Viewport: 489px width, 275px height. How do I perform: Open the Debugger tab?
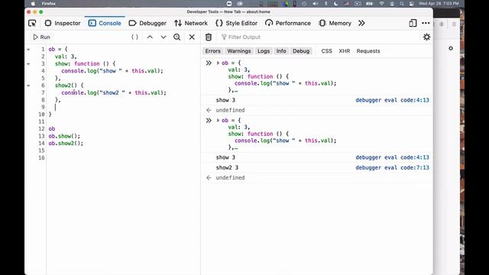point(147,23)
